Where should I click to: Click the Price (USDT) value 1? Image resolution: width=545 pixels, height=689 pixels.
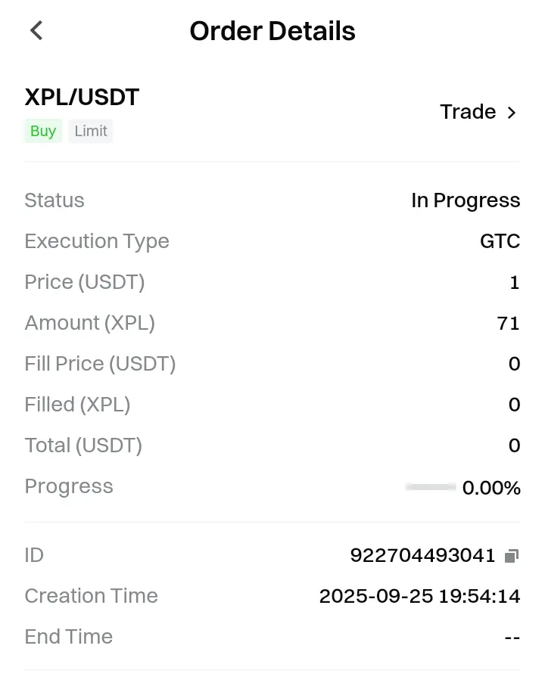pyautogui.click(x=515, y=283)
